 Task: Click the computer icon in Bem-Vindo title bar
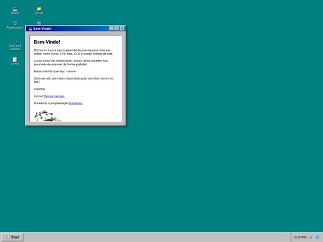(x=31, y=29)
